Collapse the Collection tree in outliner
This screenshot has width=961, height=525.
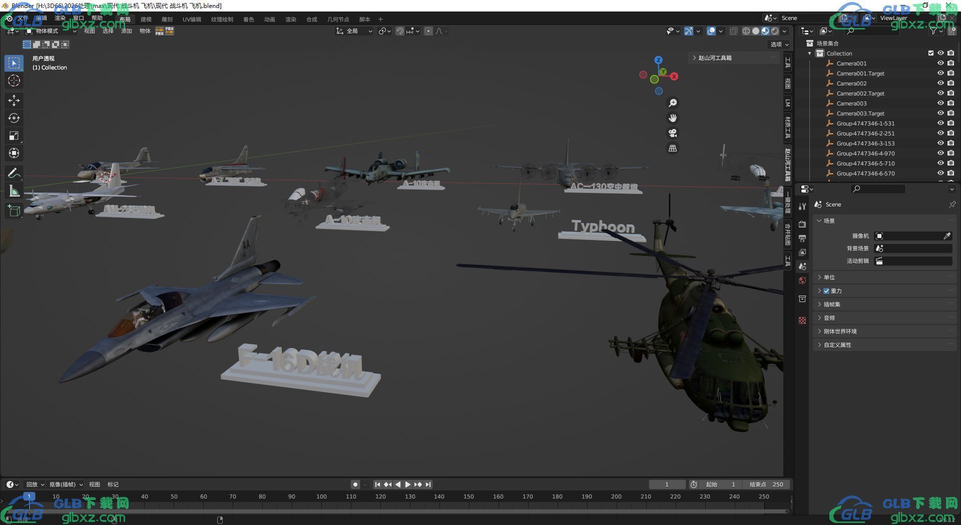click(810, 53)
